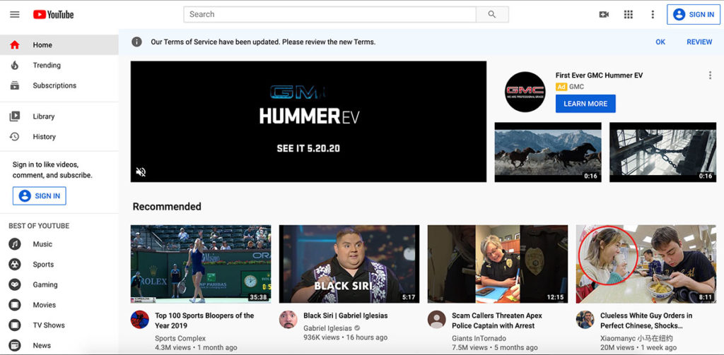Click the History clock icon

click(x=15, y=136)
